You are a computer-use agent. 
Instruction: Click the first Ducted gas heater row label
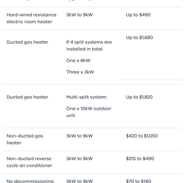[27, 42]
